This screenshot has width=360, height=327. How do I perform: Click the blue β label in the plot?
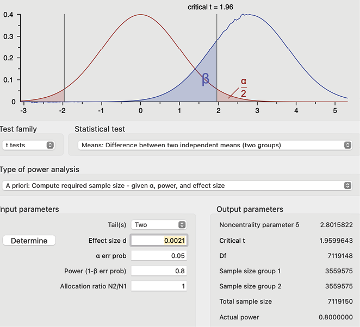(x=206, y=79)
